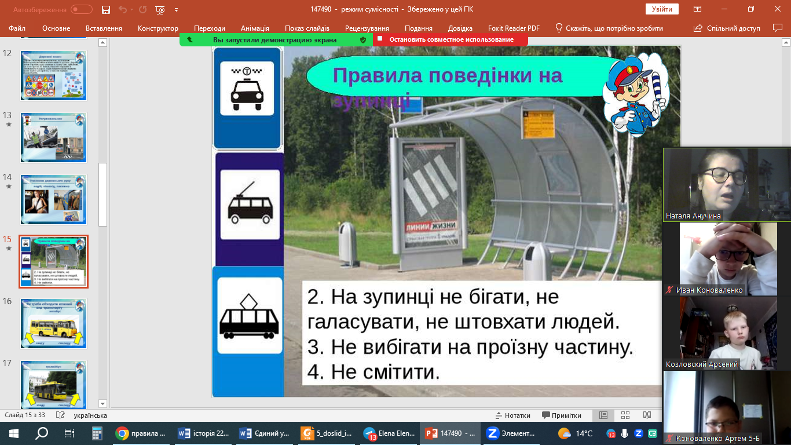The image size is (791, 445).
Task: Switch to the Основне ribbon tab
Action: [x=56, y=28]
